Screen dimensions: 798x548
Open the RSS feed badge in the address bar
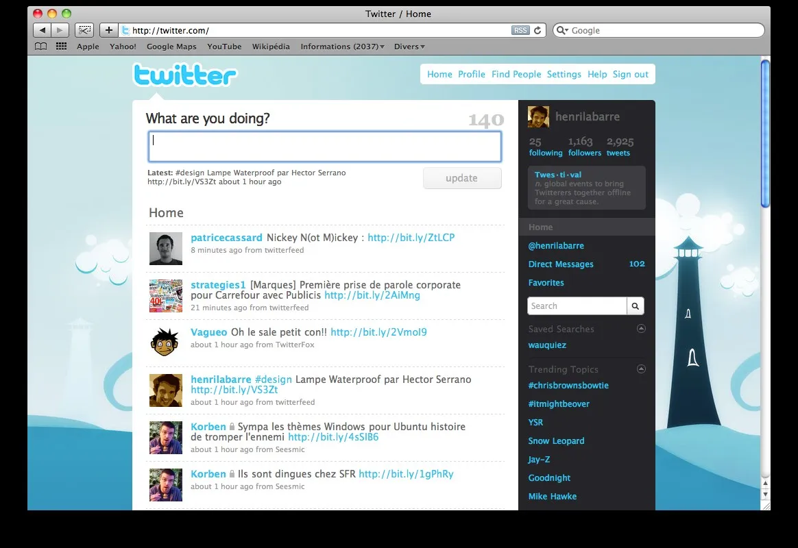point(520,31)
